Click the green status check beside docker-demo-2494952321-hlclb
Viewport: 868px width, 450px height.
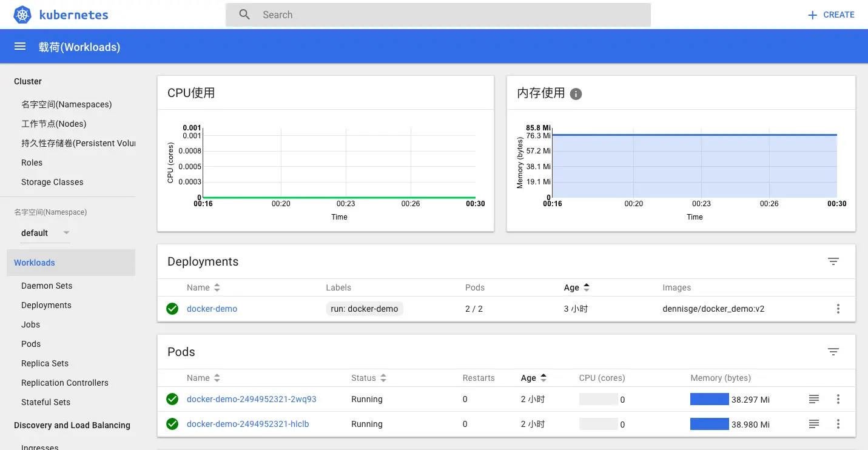click(x=172, y=424)
